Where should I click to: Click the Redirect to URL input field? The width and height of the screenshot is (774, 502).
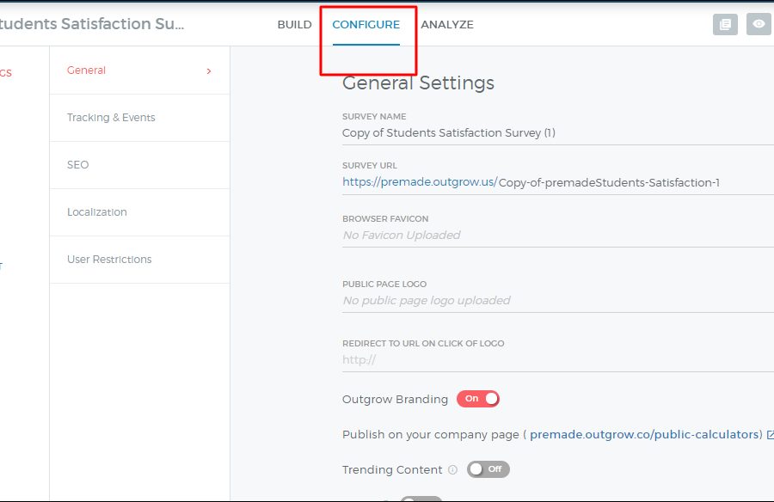[x=550, y=360]
